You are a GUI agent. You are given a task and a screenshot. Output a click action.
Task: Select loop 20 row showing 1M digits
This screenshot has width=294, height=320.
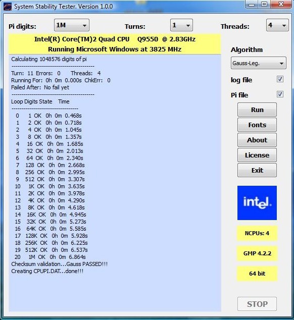pos(50,257)
